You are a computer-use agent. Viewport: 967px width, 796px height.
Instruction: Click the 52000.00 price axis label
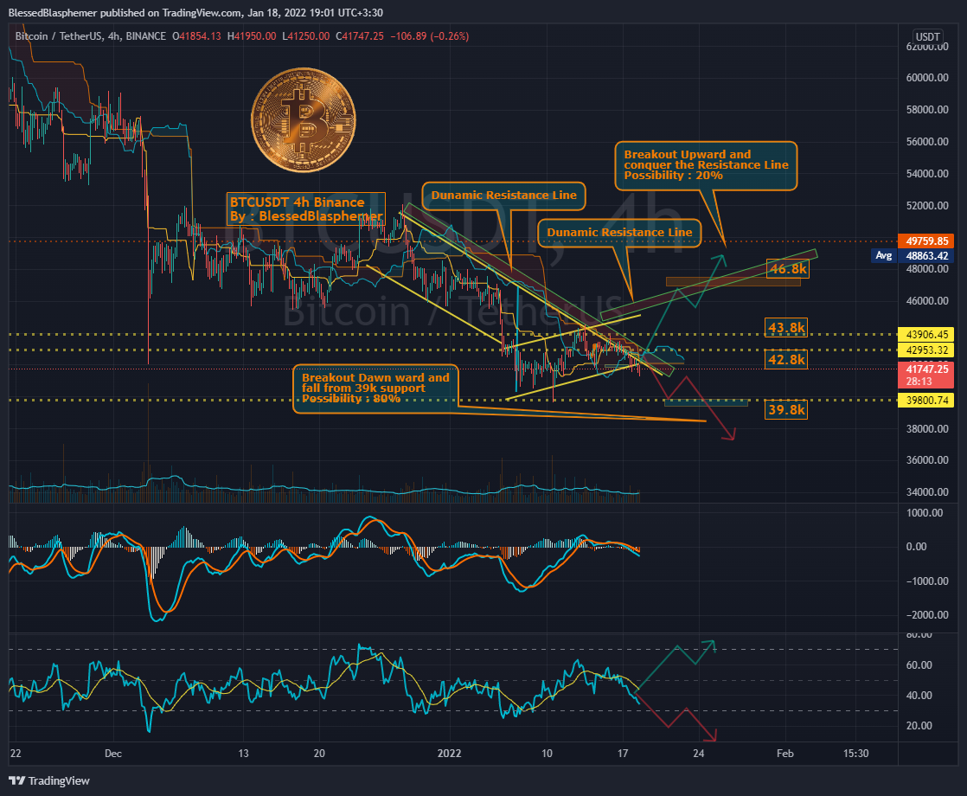tap(927, 205)
